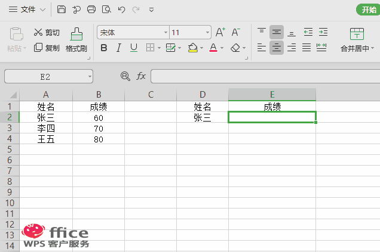The image size is (380, 252).
Task: Toggle middle vertical alignment
Action: tap(277, 32)
